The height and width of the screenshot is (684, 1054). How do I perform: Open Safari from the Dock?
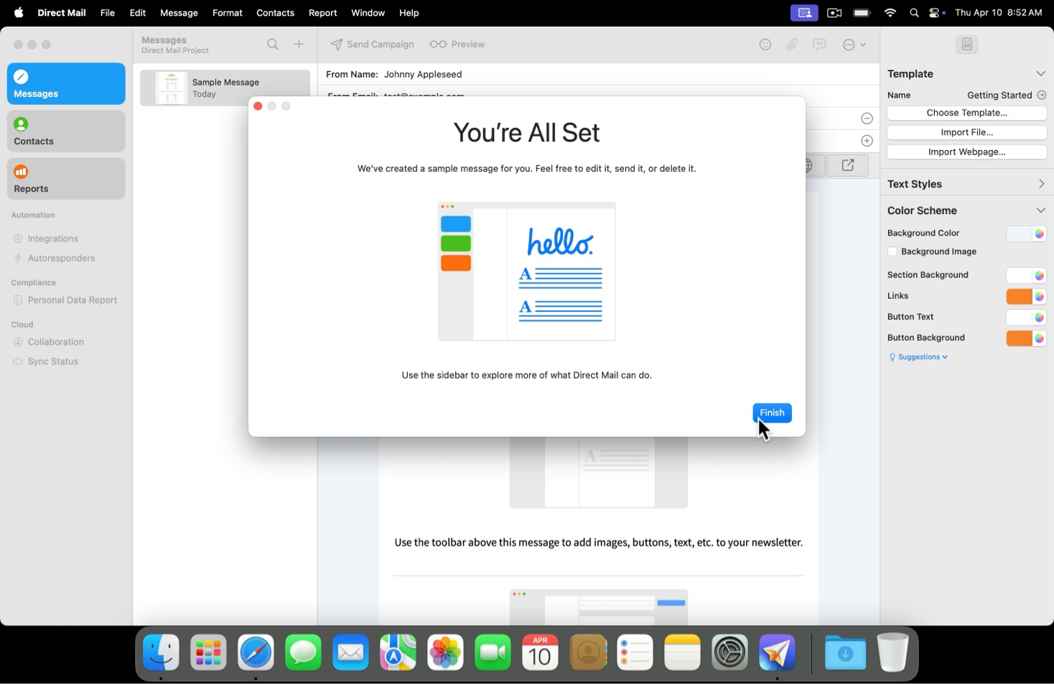[256, 653]
